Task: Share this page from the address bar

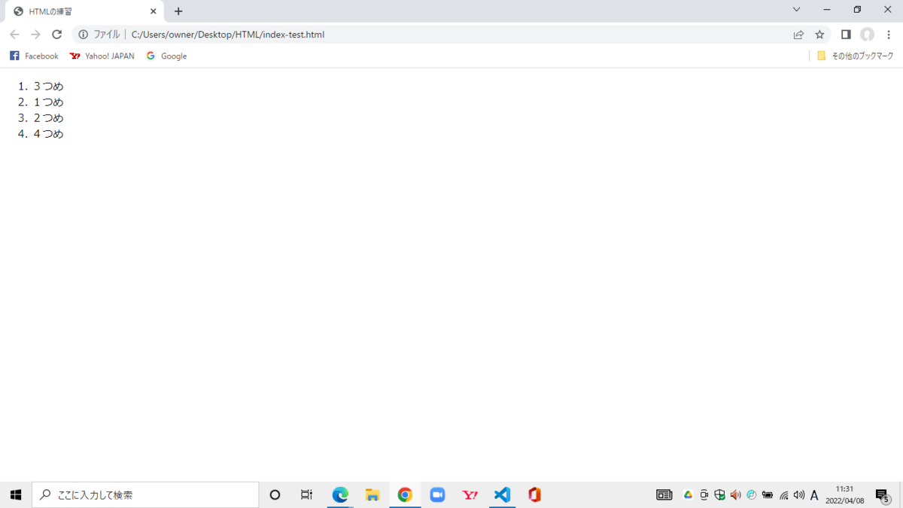Action: (x=798, y=35)
